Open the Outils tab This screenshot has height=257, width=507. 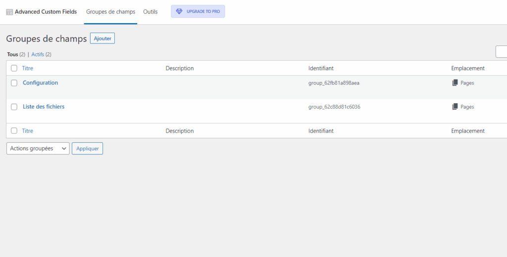(x=151, y=12)
